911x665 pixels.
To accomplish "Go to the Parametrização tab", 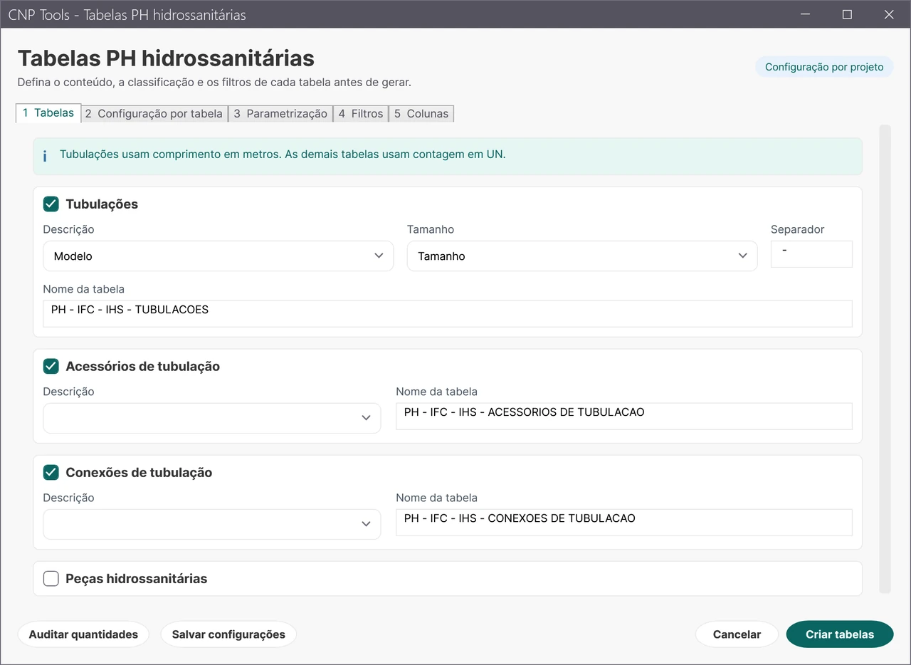I will [280, 113].
